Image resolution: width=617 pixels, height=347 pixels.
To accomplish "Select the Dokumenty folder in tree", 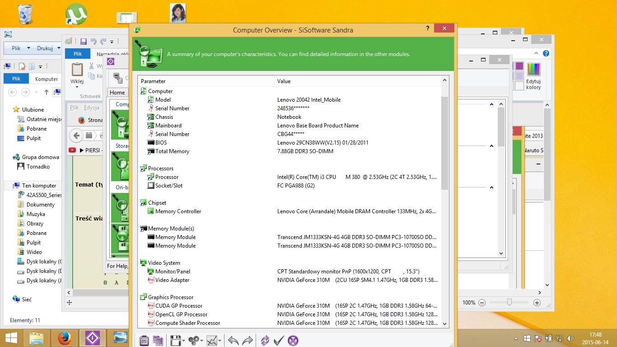I will [x=40, y=204].
